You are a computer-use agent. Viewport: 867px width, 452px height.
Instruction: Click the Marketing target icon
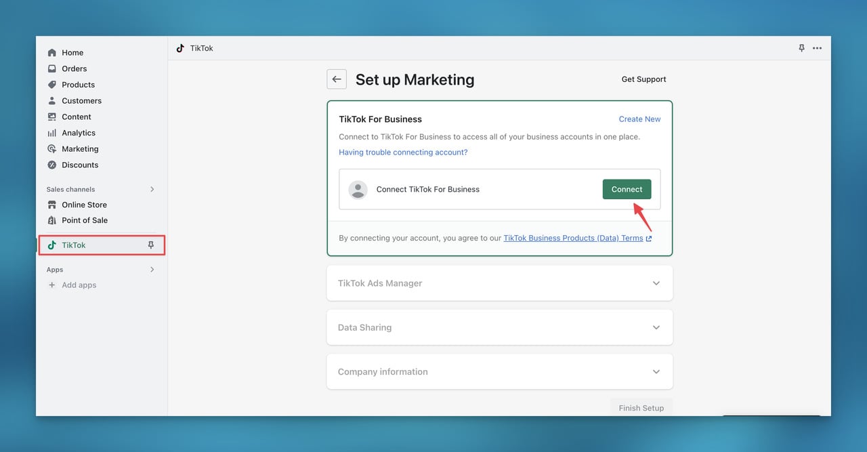click(52, 149)
